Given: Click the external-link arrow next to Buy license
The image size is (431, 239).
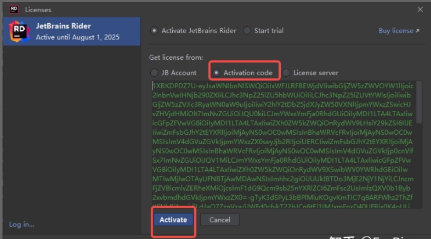Looking at the screenshot, I should pos(417,31).
